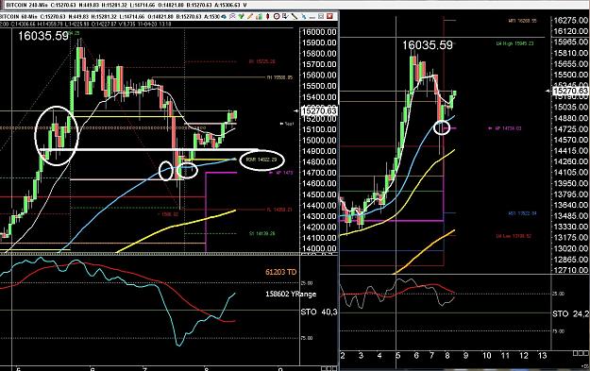
Task: Click the blue link arrow icon in 60-Min toolbar
Action: 224,17
